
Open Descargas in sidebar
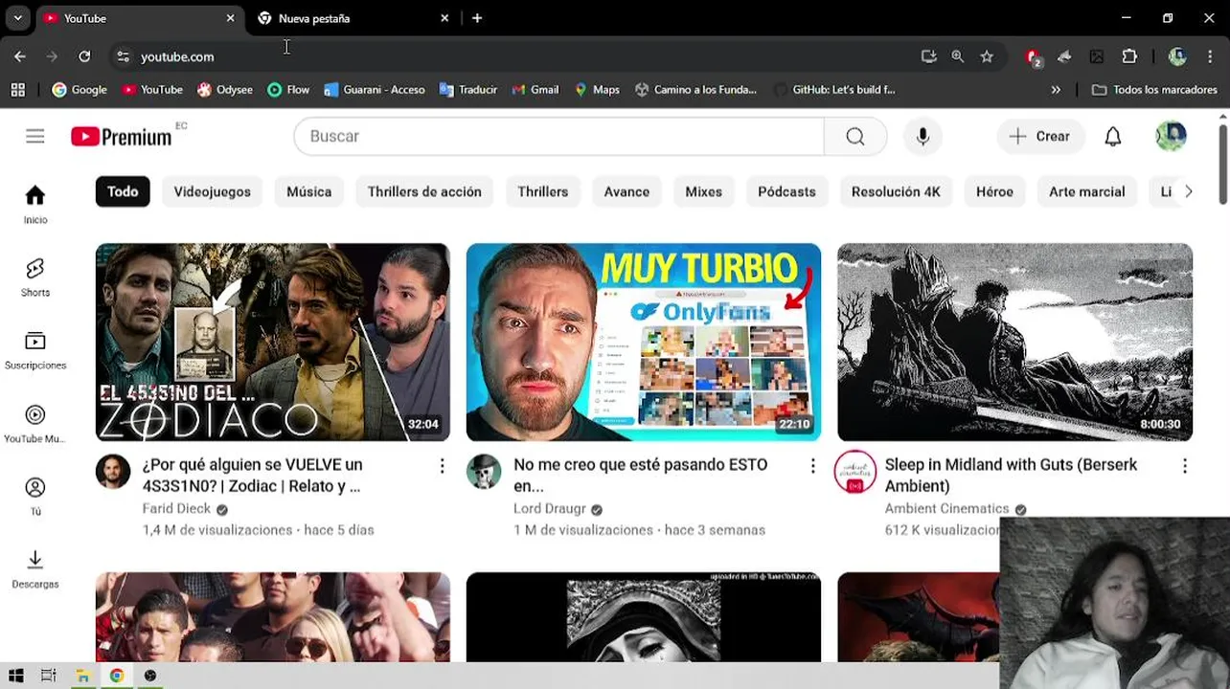pyautogui.click(x=35, y=569)
